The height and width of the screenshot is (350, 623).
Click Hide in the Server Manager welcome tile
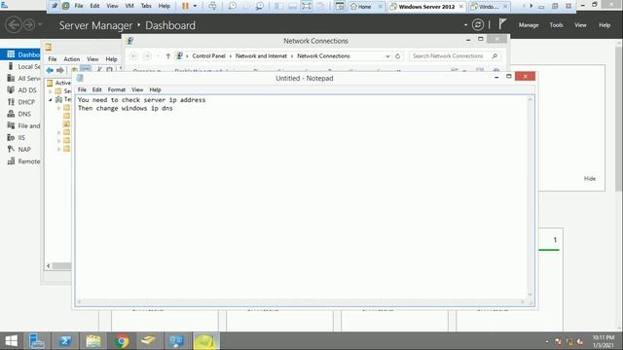coord(590,179)
